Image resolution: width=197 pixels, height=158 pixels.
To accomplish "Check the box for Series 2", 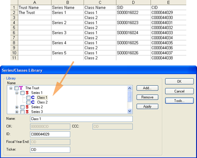I will pyautogui.click(x=23, y=107).
